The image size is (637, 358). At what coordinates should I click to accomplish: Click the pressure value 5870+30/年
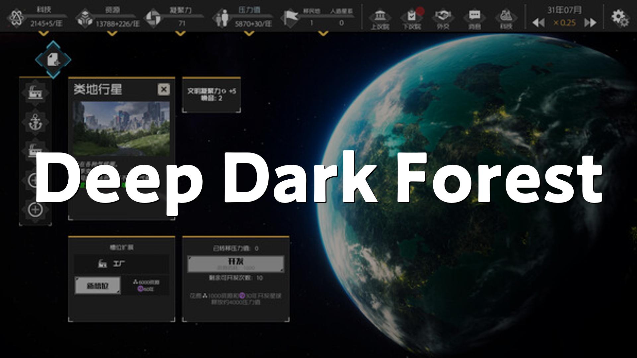[253, 24]
